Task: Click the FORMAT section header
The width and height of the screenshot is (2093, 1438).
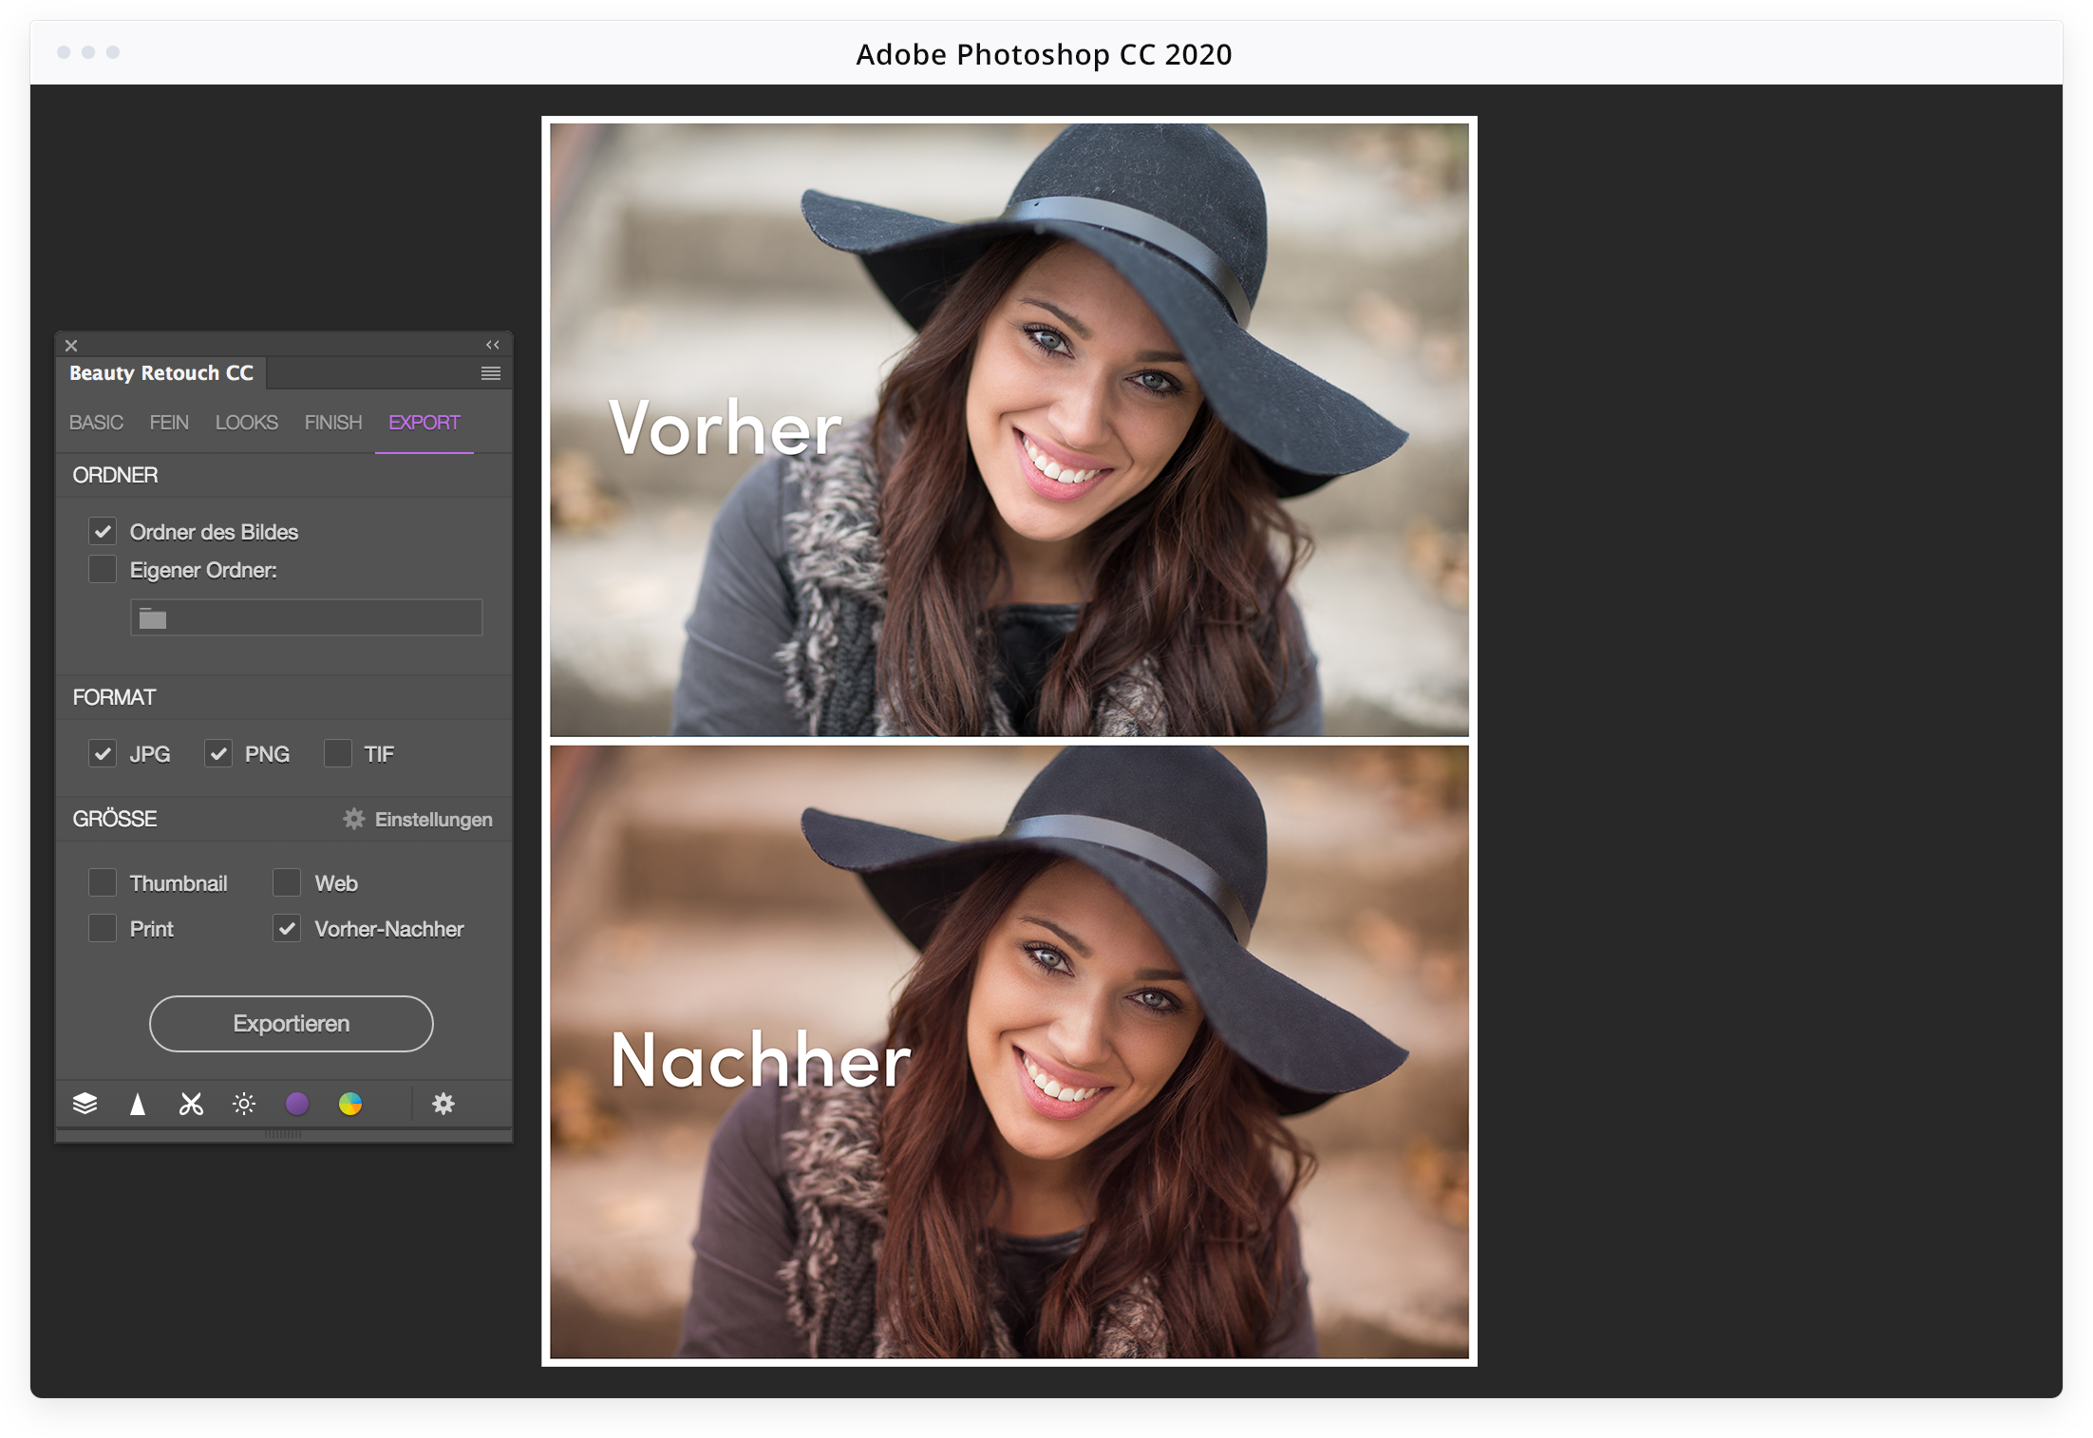Action: [x=284, y=697]
